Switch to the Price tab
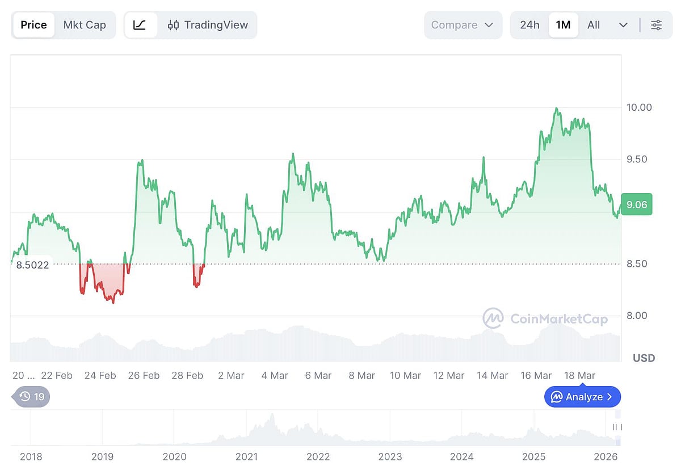 click(x=33, y=25)
